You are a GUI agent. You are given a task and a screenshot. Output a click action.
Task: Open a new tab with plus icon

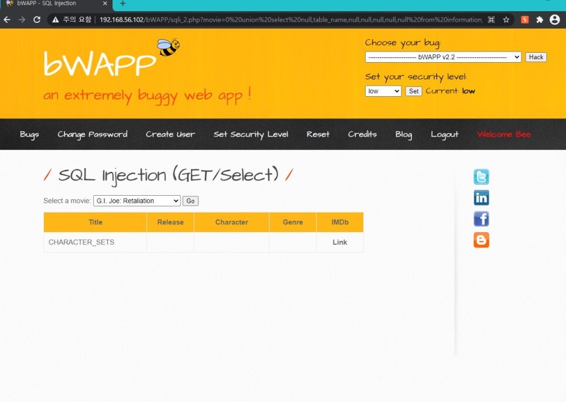coord(122,4)
